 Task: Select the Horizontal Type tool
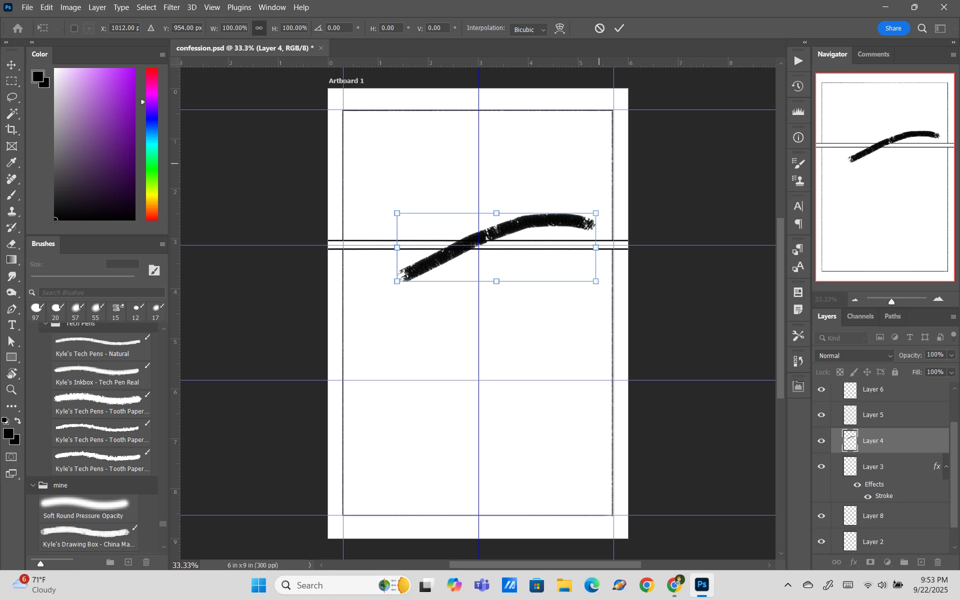point(11,325)
